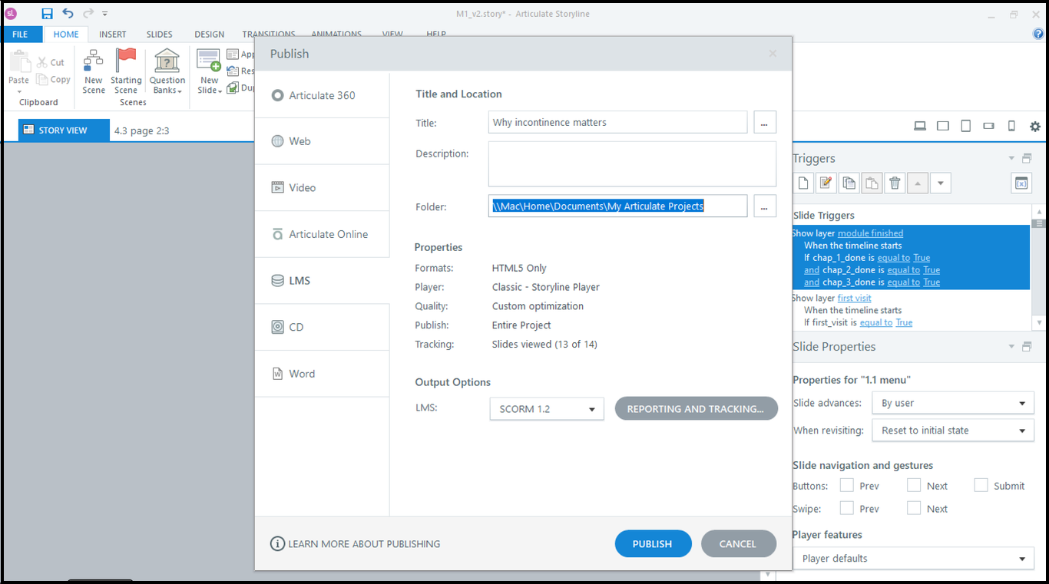1049x584 pixels.
Task: Open the INSERT ribbon tab
Action: (112, 35)
